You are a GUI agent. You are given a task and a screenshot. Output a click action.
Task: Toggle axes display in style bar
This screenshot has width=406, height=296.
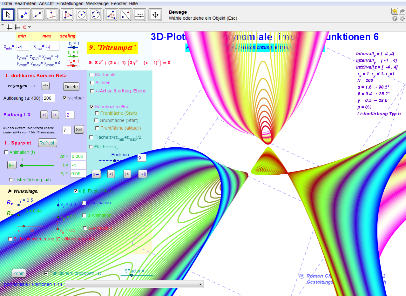point(10,27)
